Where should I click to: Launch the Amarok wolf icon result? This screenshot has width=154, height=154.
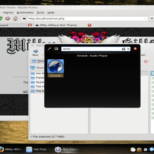[55, 66]
